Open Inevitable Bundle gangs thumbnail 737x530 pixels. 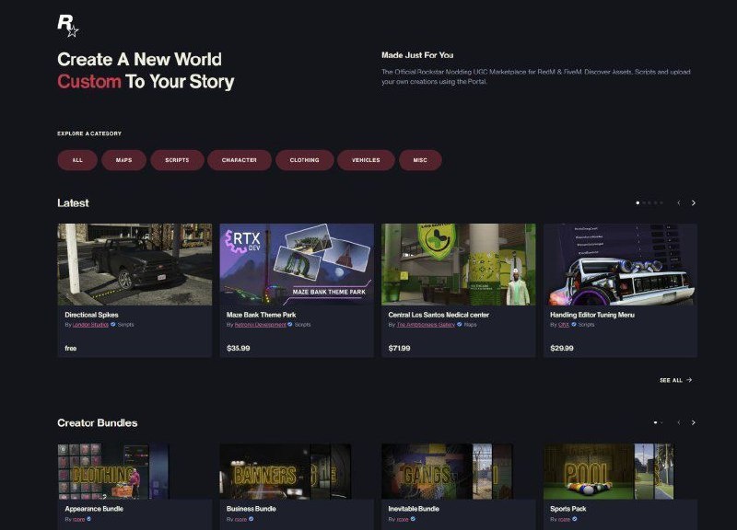[x=447, y=471]
